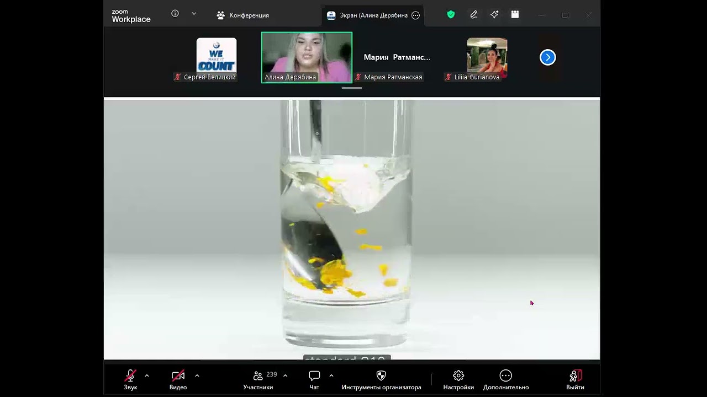Viewport: 707px width, 397px height.
Task: Expand audio options arrow next to Звук
Action: click(x=147, y=375)
